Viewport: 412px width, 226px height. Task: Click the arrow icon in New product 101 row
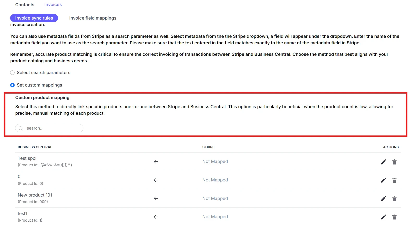pos(156,198)
